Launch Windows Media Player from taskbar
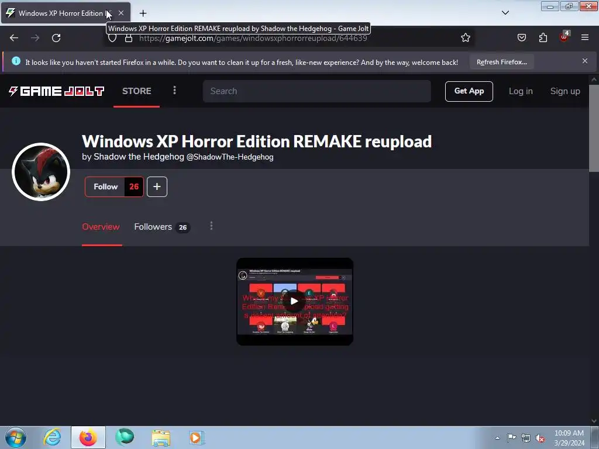 pyautogui.click(x=197, y=437)
